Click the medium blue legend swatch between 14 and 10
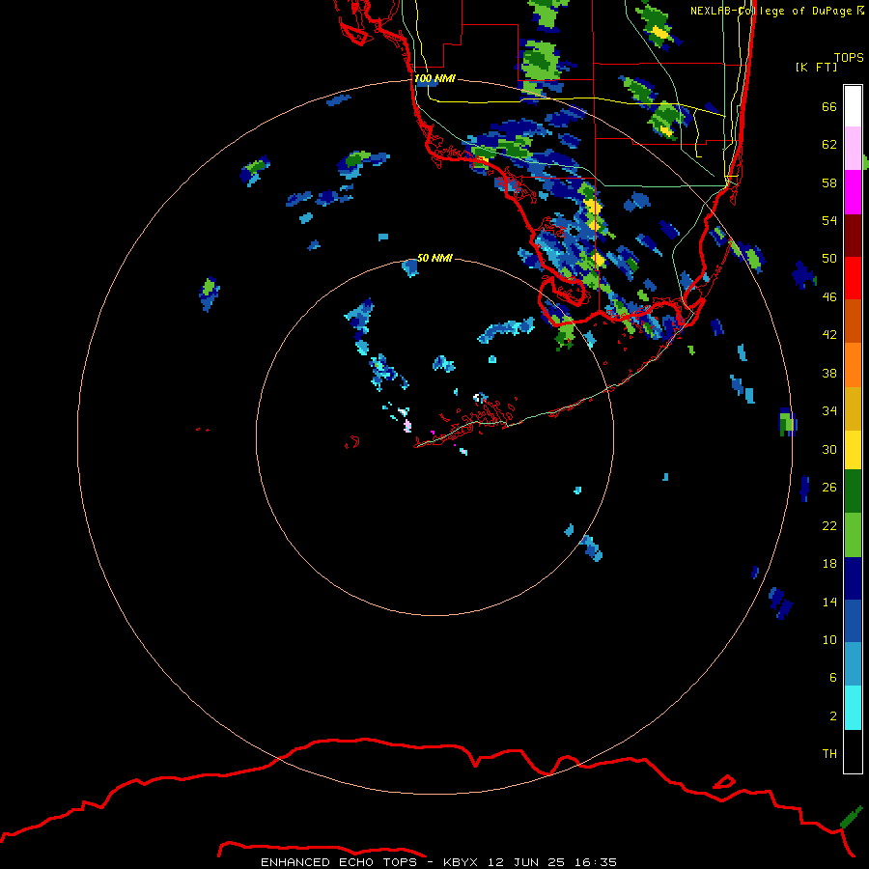869x869 pixels. [x=853, y=621]
